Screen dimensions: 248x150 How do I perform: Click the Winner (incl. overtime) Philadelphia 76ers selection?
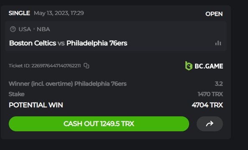tap(68, 84)
